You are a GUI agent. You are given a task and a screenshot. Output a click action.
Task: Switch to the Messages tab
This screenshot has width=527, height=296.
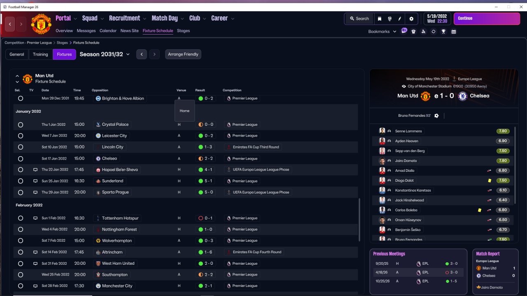pos(86,31)
